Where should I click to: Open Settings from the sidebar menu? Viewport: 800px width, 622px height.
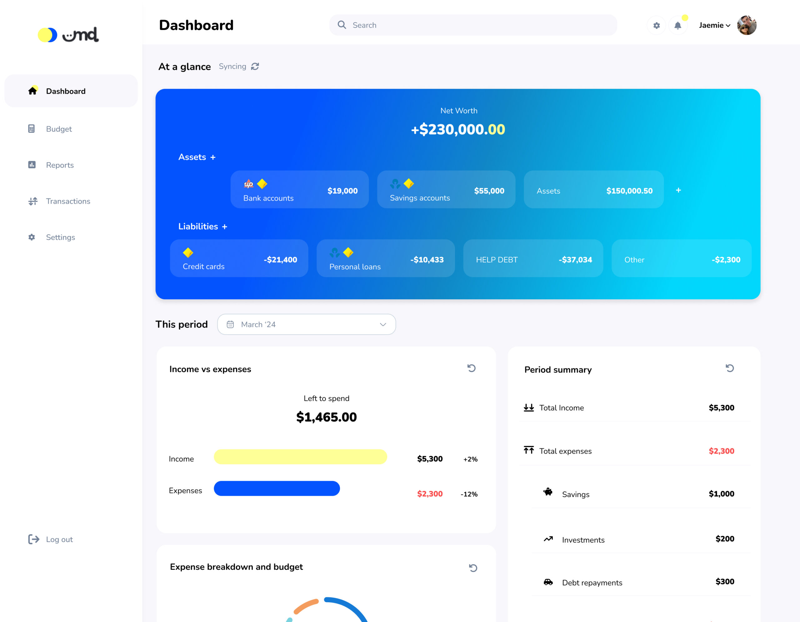(60, 237)
